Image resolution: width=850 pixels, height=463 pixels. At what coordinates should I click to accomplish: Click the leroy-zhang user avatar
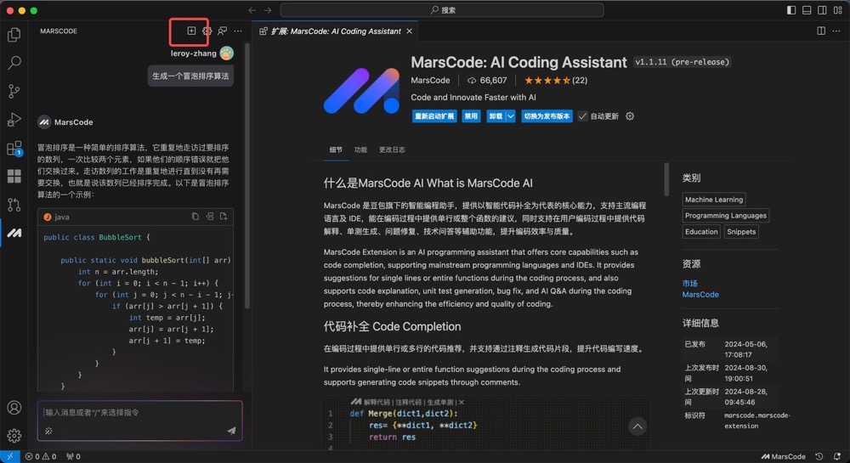point(227,53)
